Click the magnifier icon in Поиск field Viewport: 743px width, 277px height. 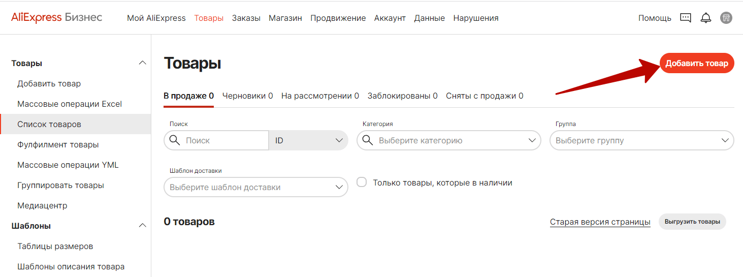pyautogui.click(x=175, y=140)
